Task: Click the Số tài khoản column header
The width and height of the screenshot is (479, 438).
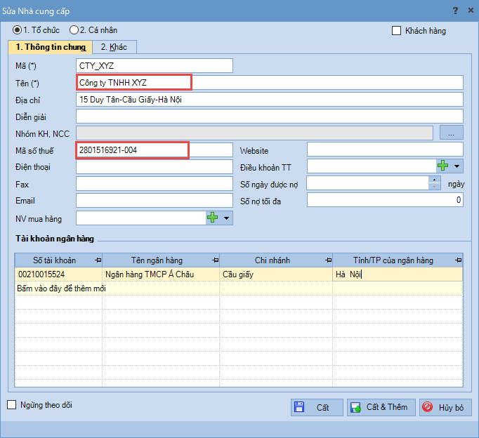Action: click(58, 260)
